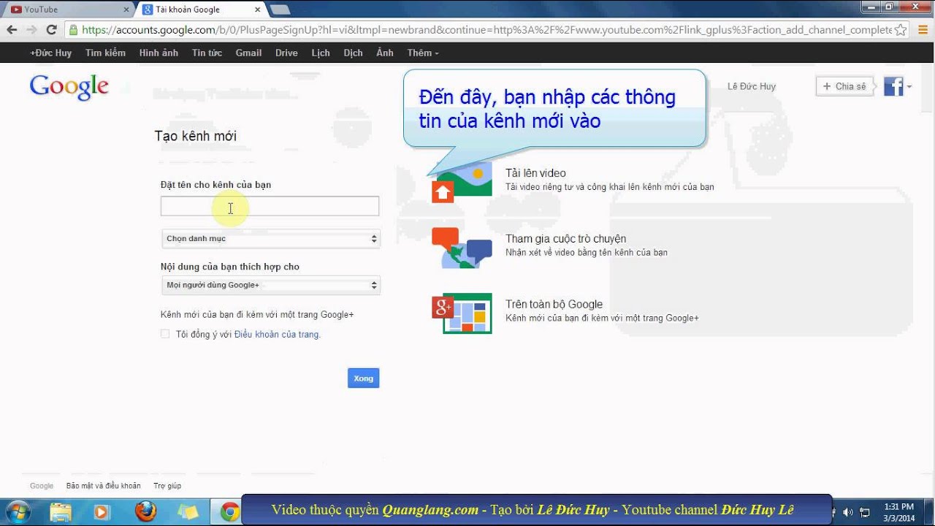The width and height of the screenshot is (935, 526).
Task: Click the browser Forward arrow
Action: (x=31, y=30)
